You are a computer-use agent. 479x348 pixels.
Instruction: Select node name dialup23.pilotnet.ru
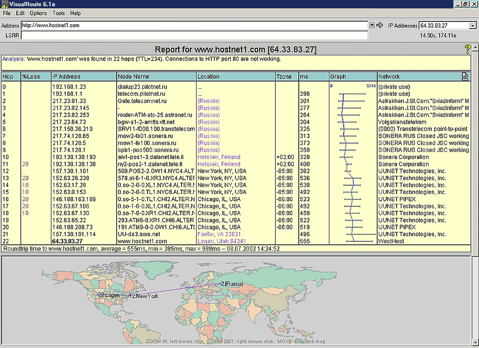point(142,87)
